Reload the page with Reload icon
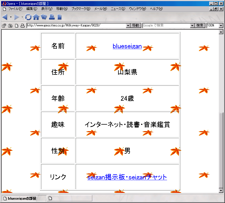 coord(28,17)
